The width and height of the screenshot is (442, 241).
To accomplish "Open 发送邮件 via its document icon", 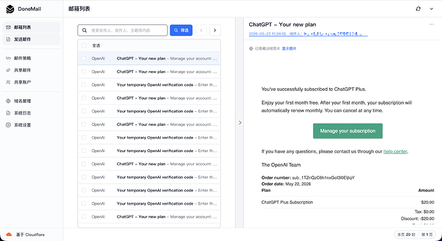I will (8, 40).
